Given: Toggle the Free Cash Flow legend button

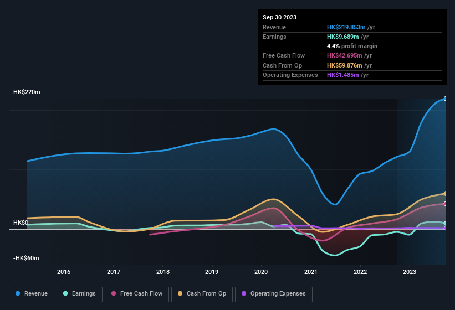Looking at the screenshot, I should pos(137,294).
